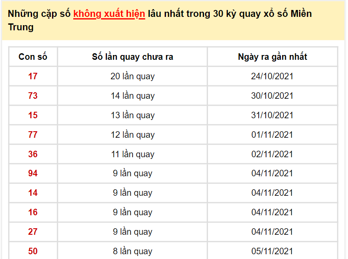Click the "Con số" column header
Viewport: 348px width, 259px height.
[33, 57]
